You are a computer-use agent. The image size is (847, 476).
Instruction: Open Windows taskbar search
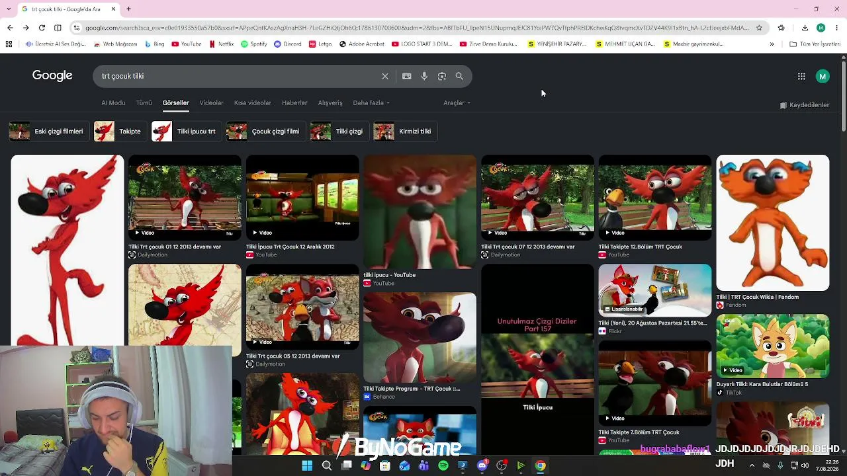click(327, 465)
